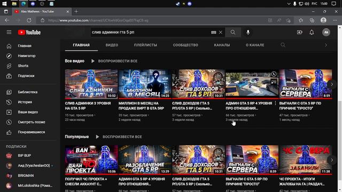Open File Explorer from the taskbar

coord(14,4)
